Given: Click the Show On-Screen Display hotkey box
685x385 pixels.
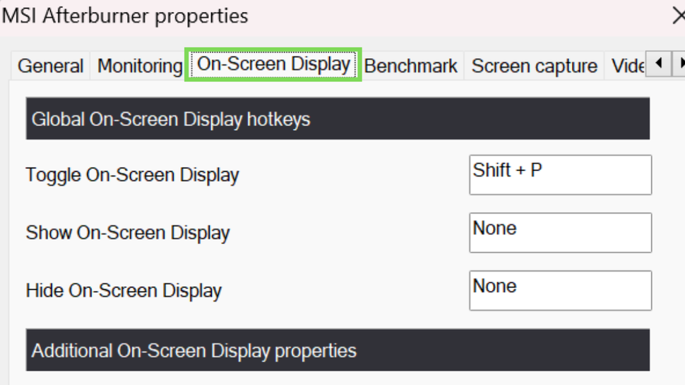Looking at the screenshot, I should [x=560, y=233].
